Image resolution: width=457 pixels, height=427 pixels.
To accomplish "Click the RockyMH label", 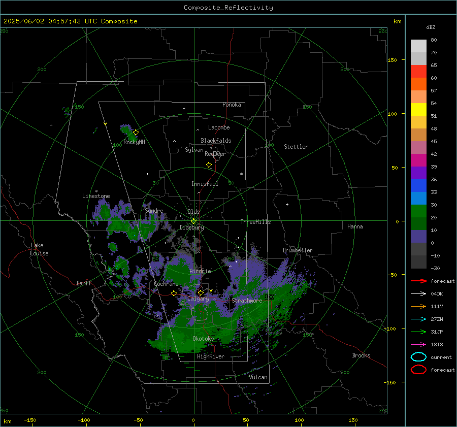I will click(x=134, y=142).
